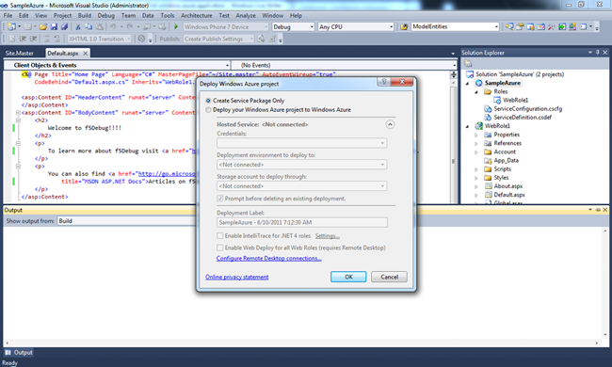The image size is (612, 367).
Task: Click the New Project toolbar icon
Action: (x=12, y=27)
